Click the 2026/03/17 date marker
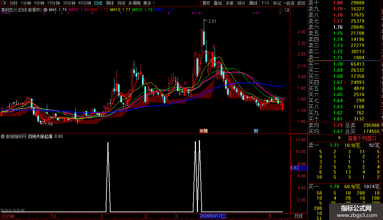Viewport: 383px width, 220px height. click(213, 216)
